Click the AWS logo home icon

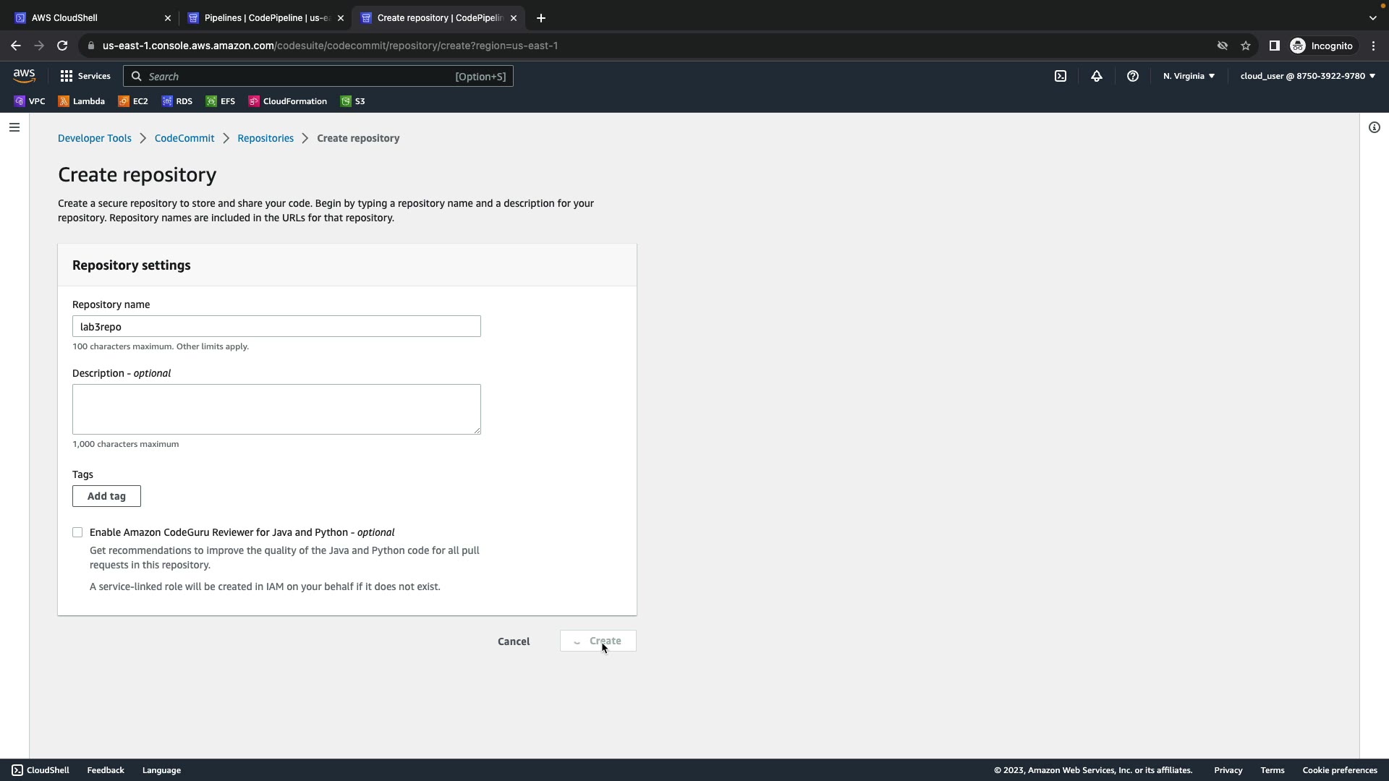(24, 76)
